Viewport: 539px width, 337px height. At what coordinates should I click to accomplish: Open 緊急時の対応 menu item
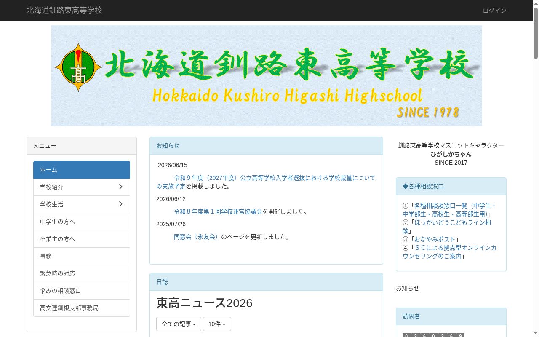(82, 273)
